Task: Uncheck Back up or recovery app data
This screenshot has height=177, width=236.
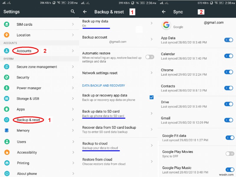Action: click(x=151, y=97)
